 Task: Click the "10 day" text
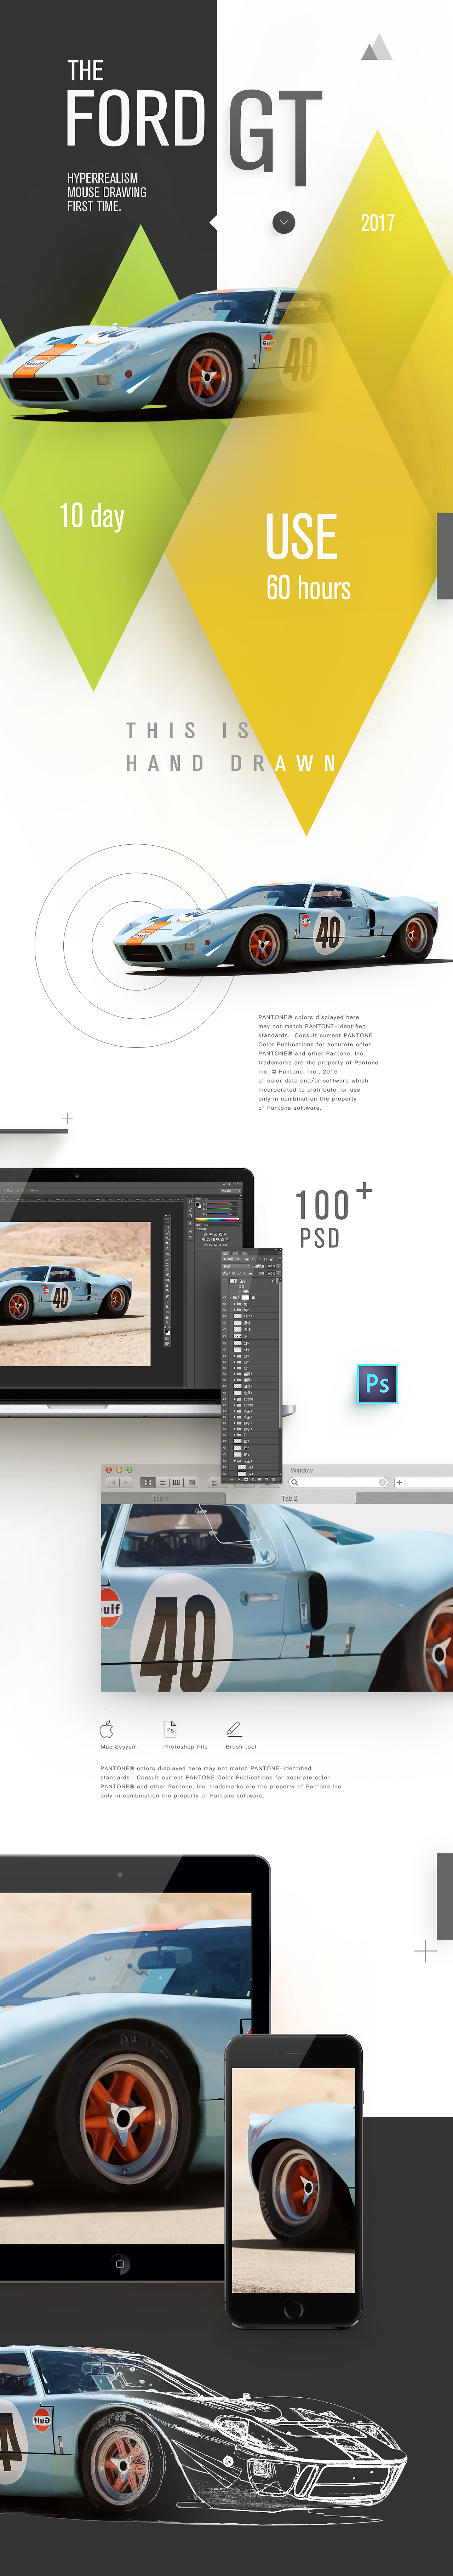tap(92, 516)
